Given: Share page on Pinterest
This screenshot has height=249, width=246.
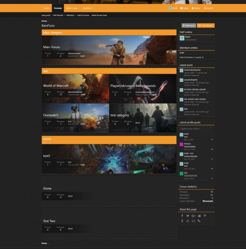Looking at the screenshot, I should coord(205,216).
